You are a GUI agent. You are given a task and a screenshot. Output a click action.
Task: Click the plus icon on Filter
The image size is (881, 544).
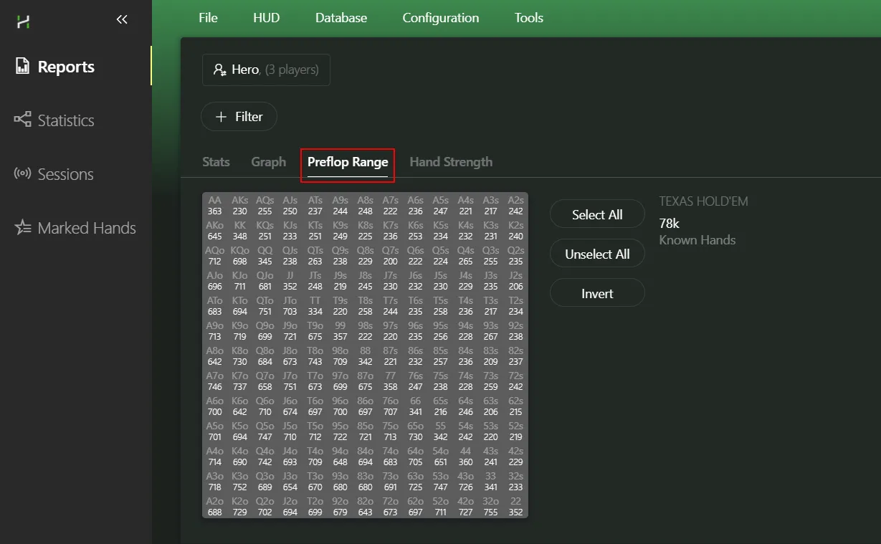click(x=222, y=117)
